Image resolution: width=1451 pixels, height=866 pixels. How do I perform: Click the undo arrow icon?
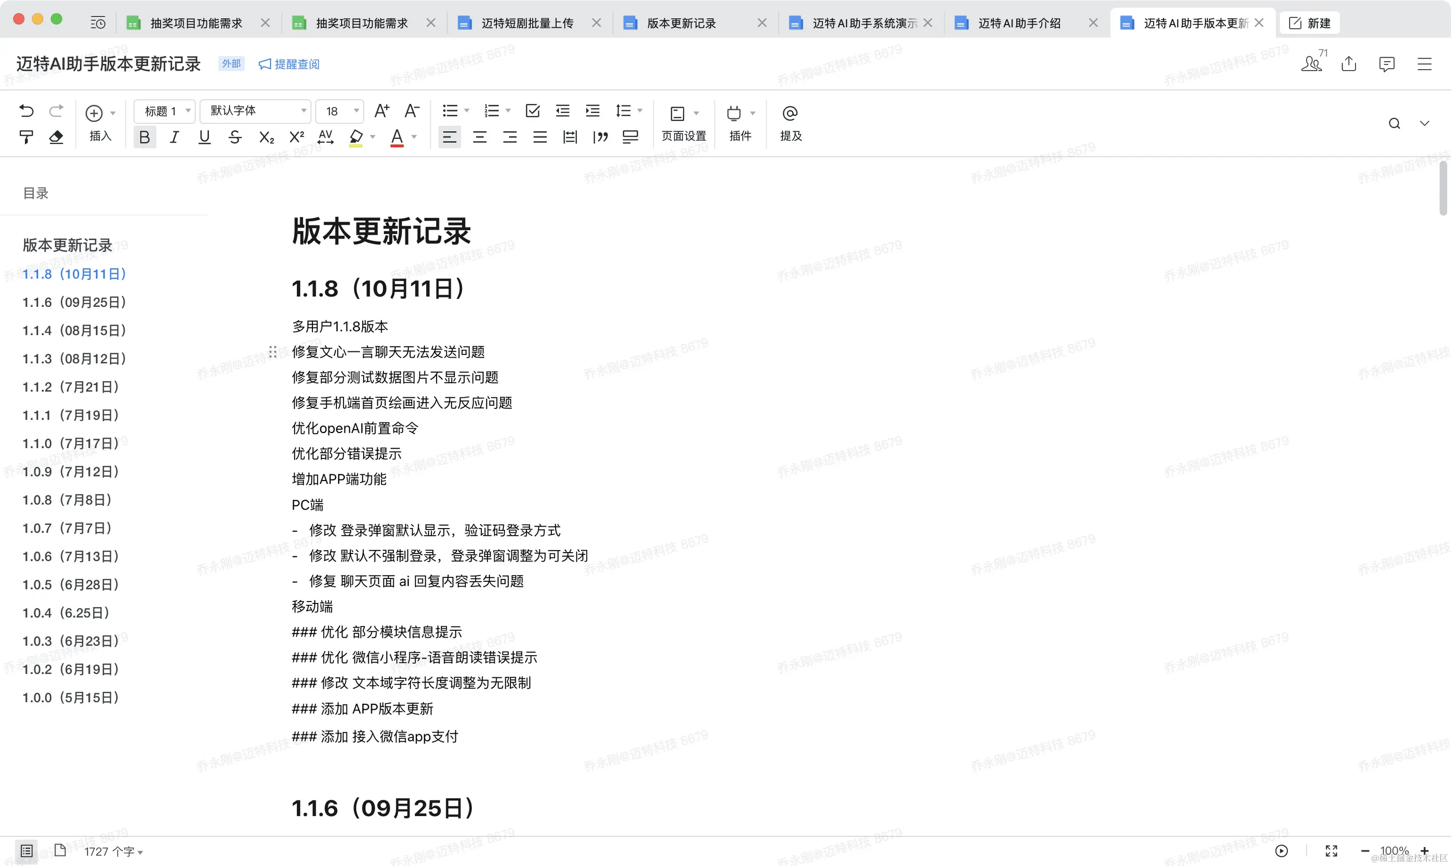(26, 111)
